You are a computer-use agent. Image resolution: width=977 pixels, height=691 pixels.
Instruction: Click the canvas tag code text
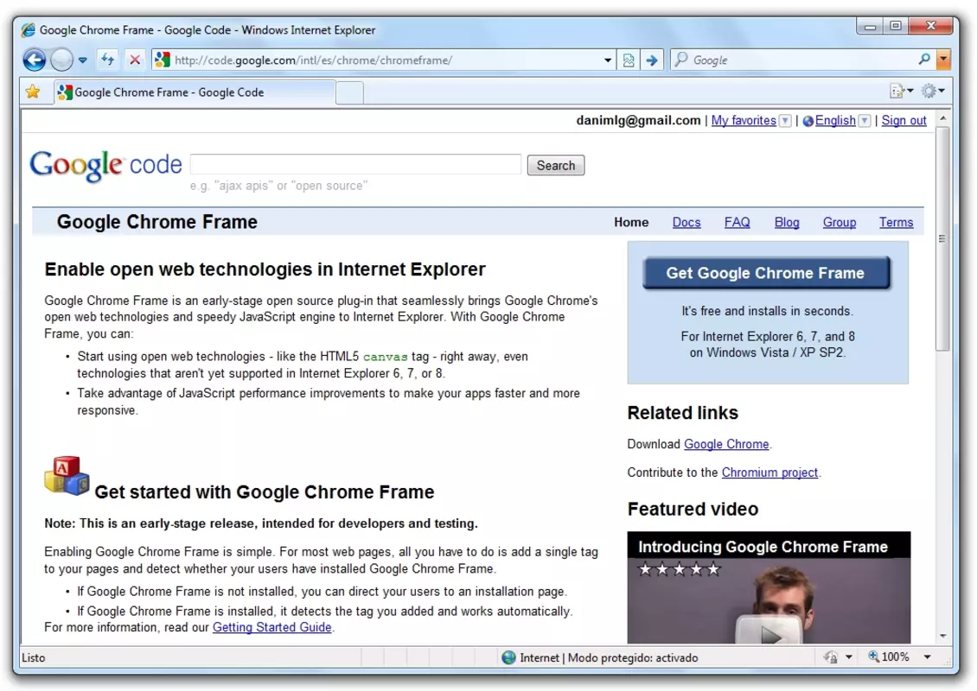pos(385,357)
